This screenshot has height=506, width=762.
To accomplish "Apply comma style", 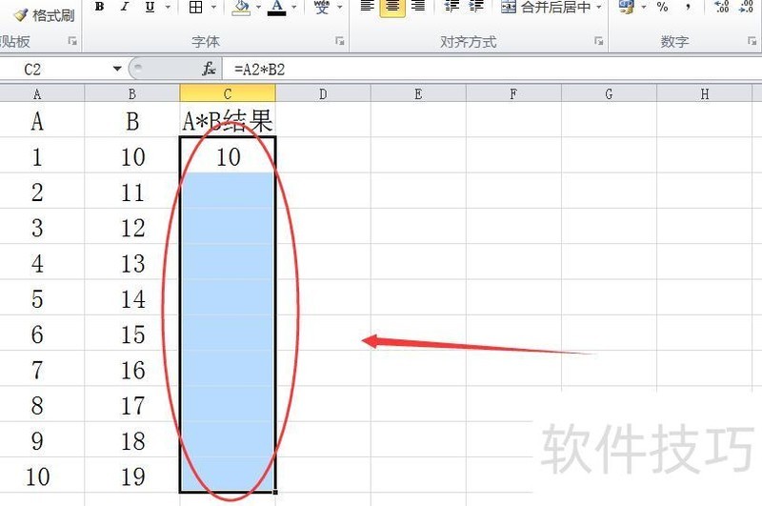I will click(687, 7).
